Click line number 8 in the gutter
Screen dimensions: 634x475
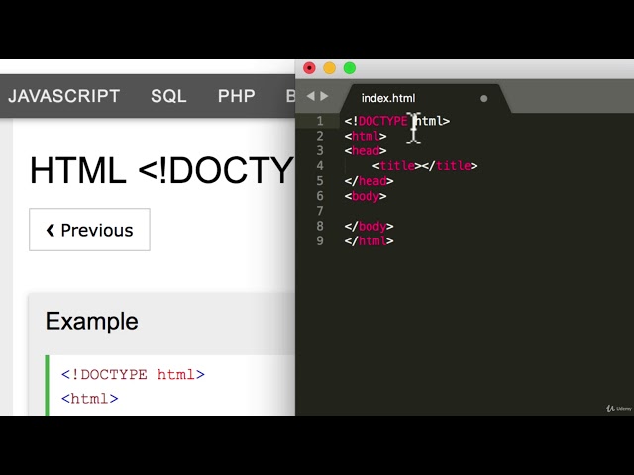pyautogui.click(x=320, y=226)
